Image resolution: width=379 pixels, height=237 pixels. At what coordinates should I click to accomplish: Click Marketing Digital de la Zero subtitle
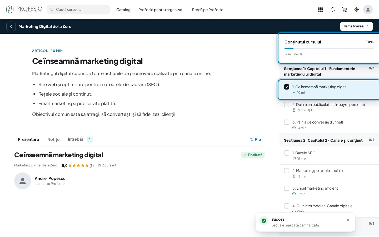coord(36,165)
